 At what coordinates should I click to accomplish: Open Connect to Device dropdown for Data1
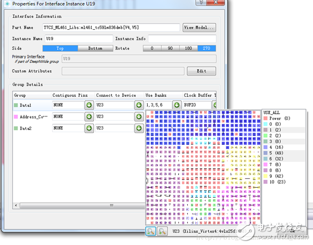click(139, 105)
